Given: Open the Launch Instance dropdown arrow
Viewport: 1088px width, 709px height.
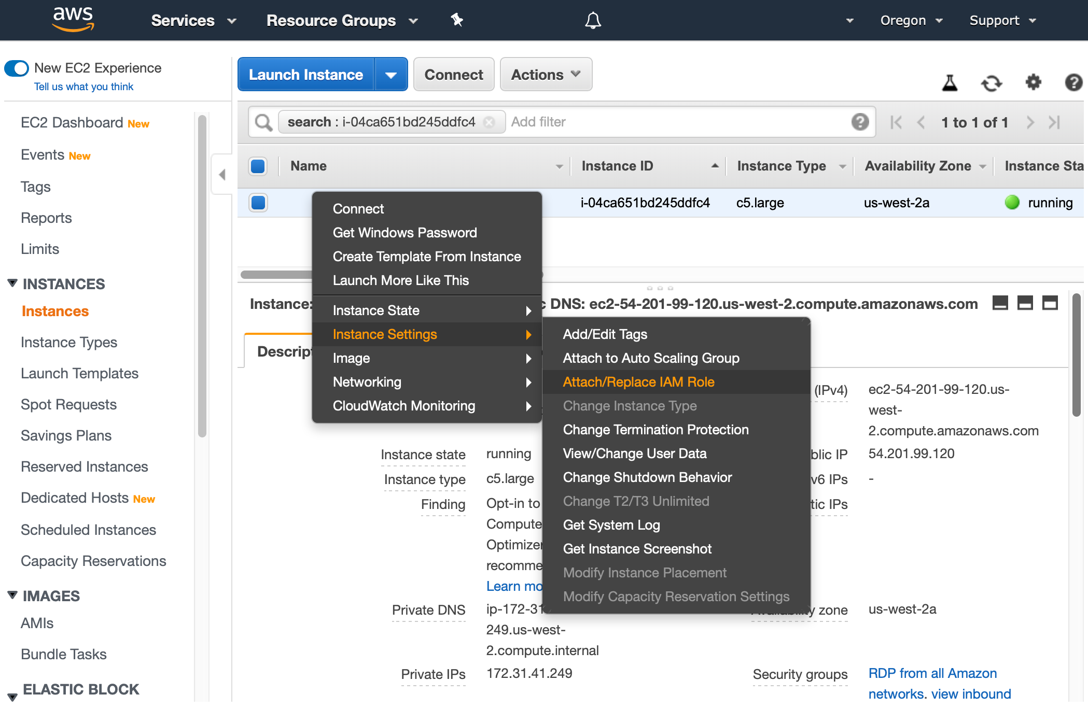Looking at the screenshot, I should click(392, 74).
